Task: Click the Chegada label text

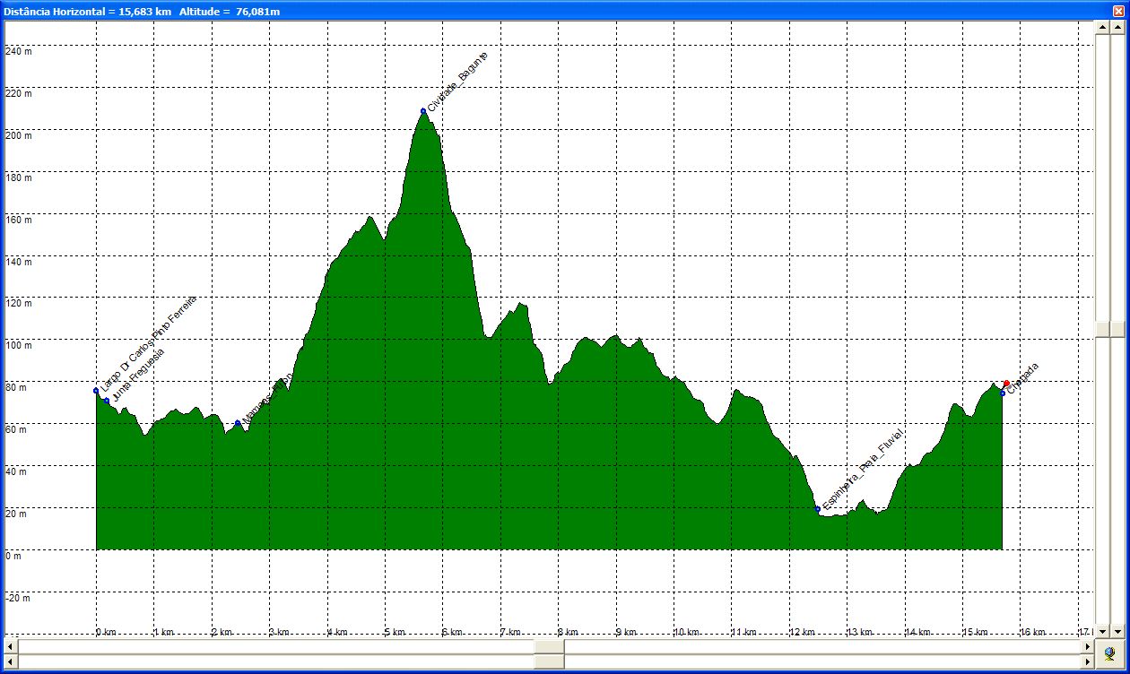Action: 1023,379
